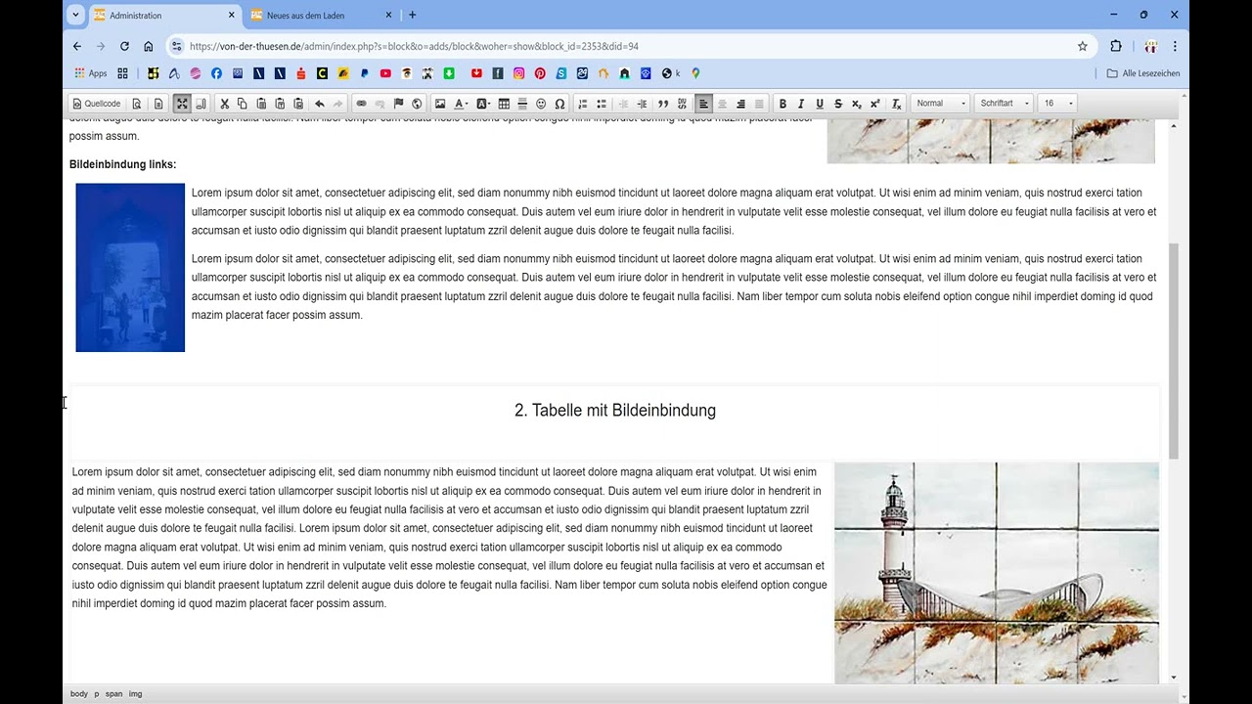Toggle superscript formatting

875,104
